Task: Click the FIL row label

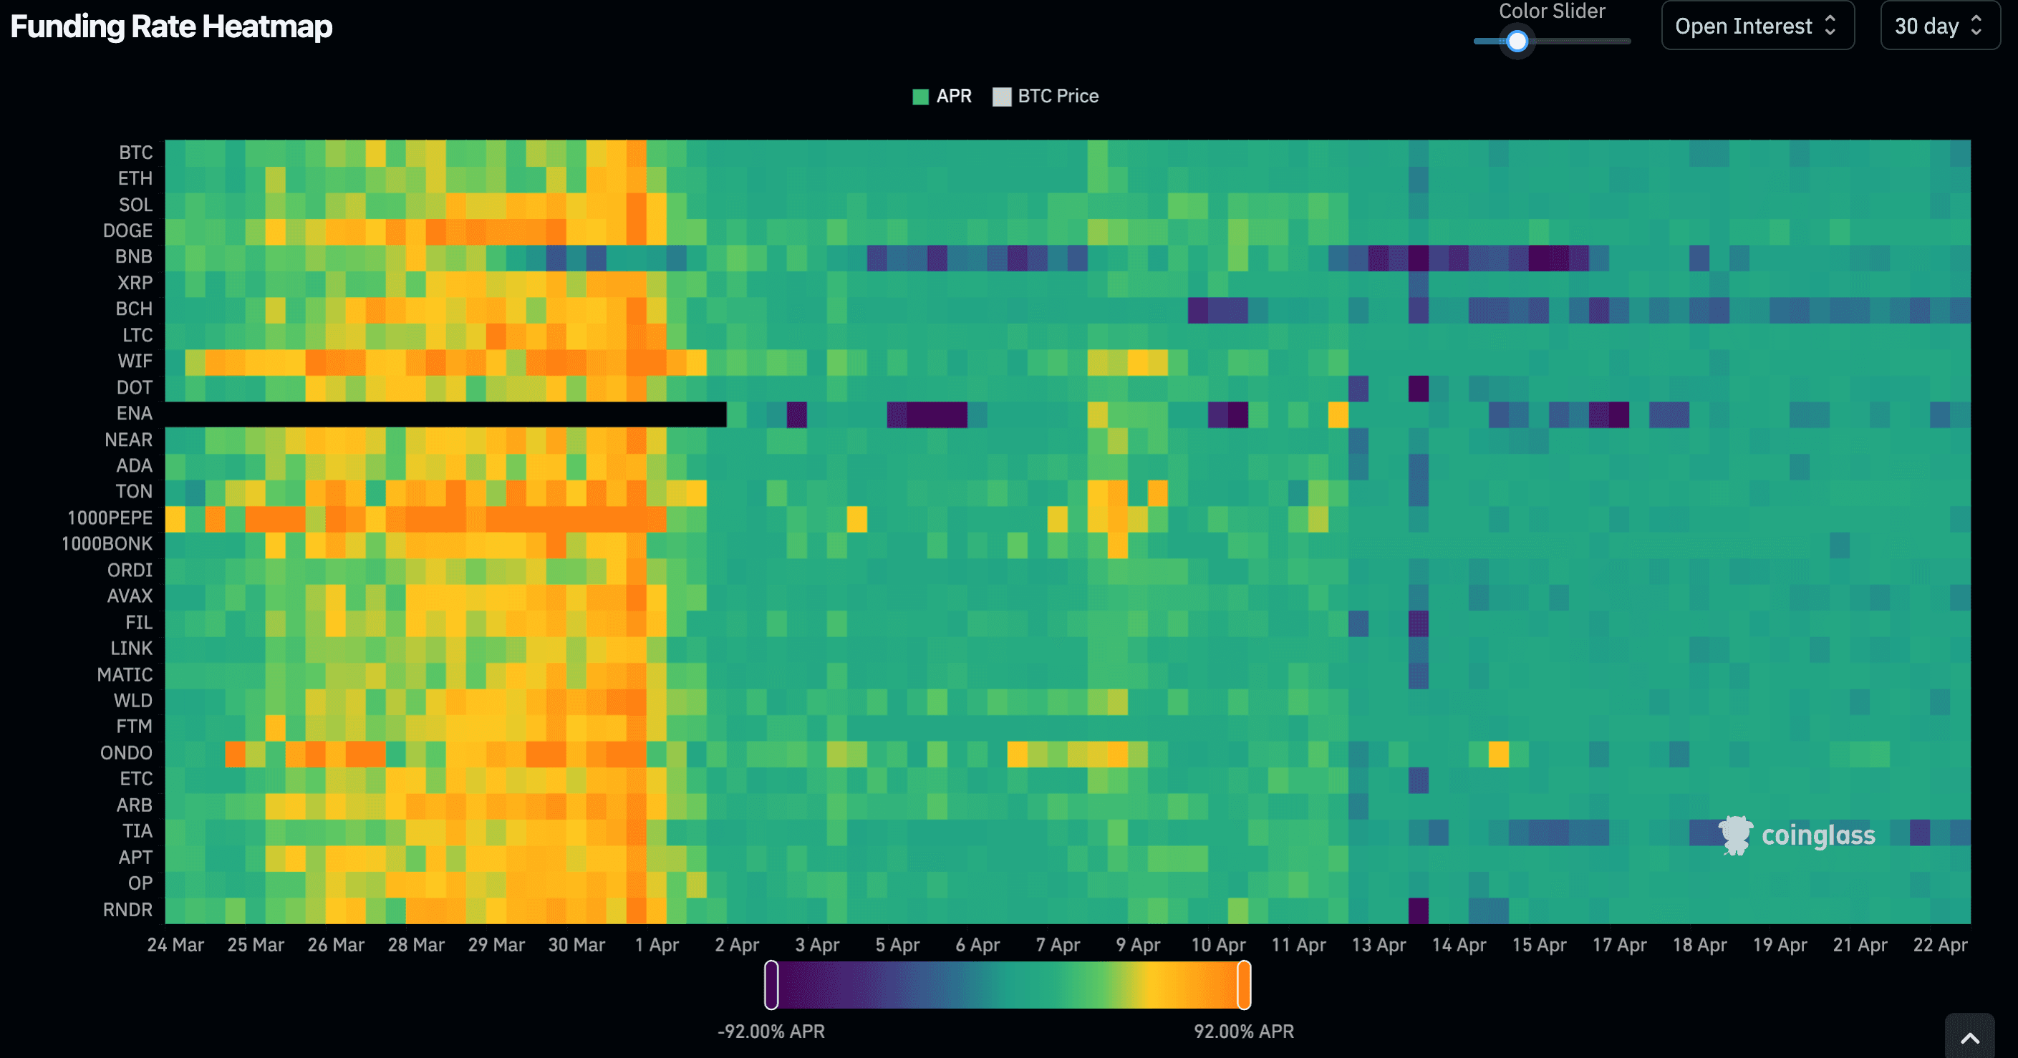Action: (139, 622)
